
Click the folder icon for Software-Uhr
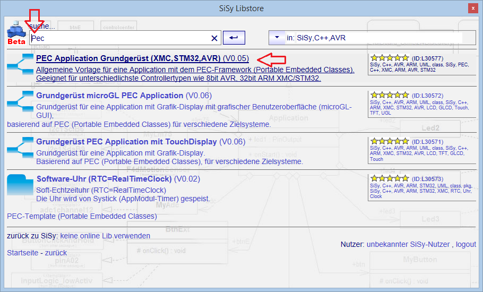pyautogui.click(x=20, y=185)
